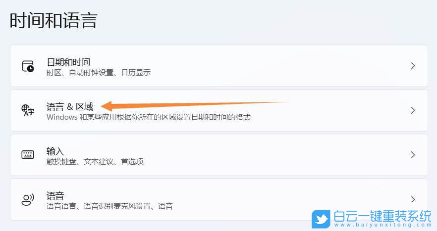Go to the 输入 settings entry
The image size is (437, 231).
pos(55,151)
